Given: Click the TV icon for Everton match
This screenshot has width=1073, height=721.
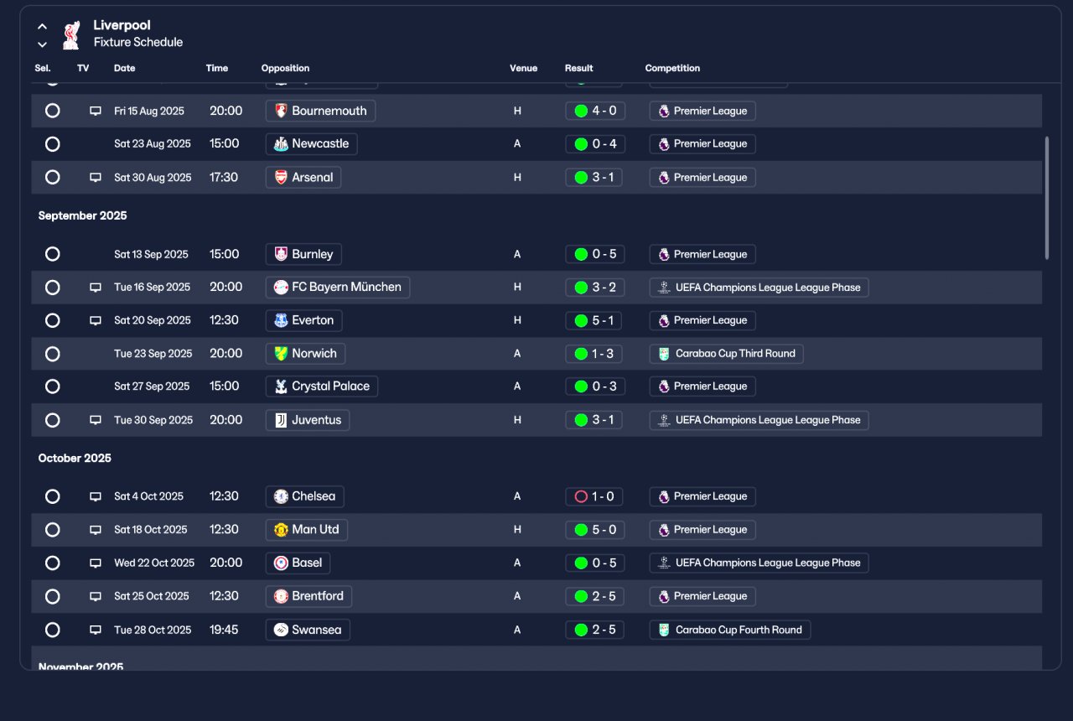Looking at the screenshot, I should 96,320.
